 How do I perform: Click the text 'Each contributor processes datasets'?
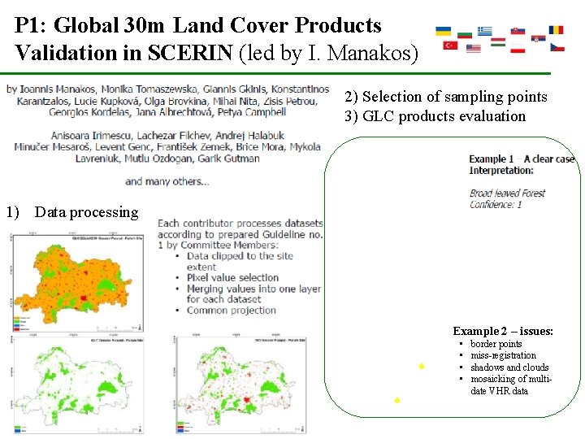point(240,224)
